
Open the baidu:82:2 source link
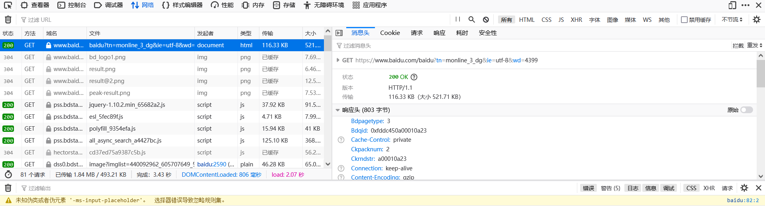(743, 201)
